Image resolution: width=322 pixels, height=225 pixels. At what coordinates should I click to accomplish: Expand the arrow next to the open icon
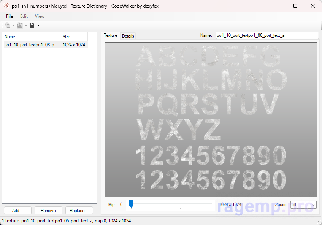click(26, 26)
